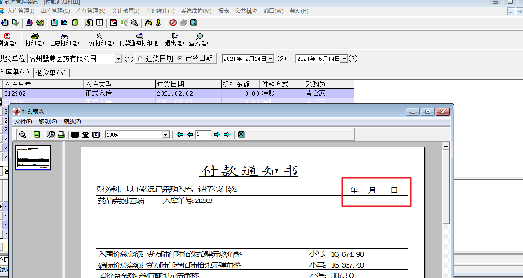Click the 采购员 column header
This screenshot has width=523, height=278.
[x=329, y=84]
